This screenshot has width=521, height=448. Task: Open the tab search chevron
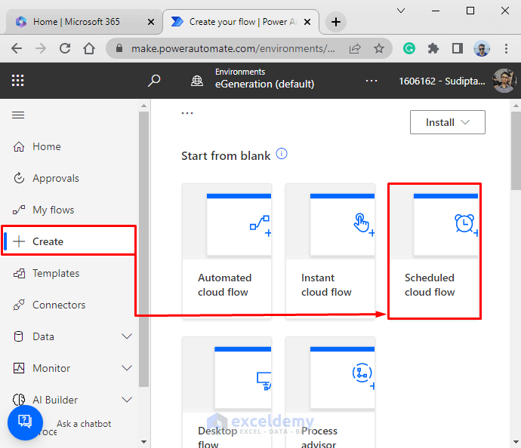[x=401, y=11]
